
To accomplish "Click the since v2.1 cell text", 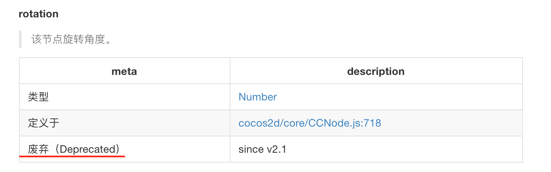I will (262, 149).
